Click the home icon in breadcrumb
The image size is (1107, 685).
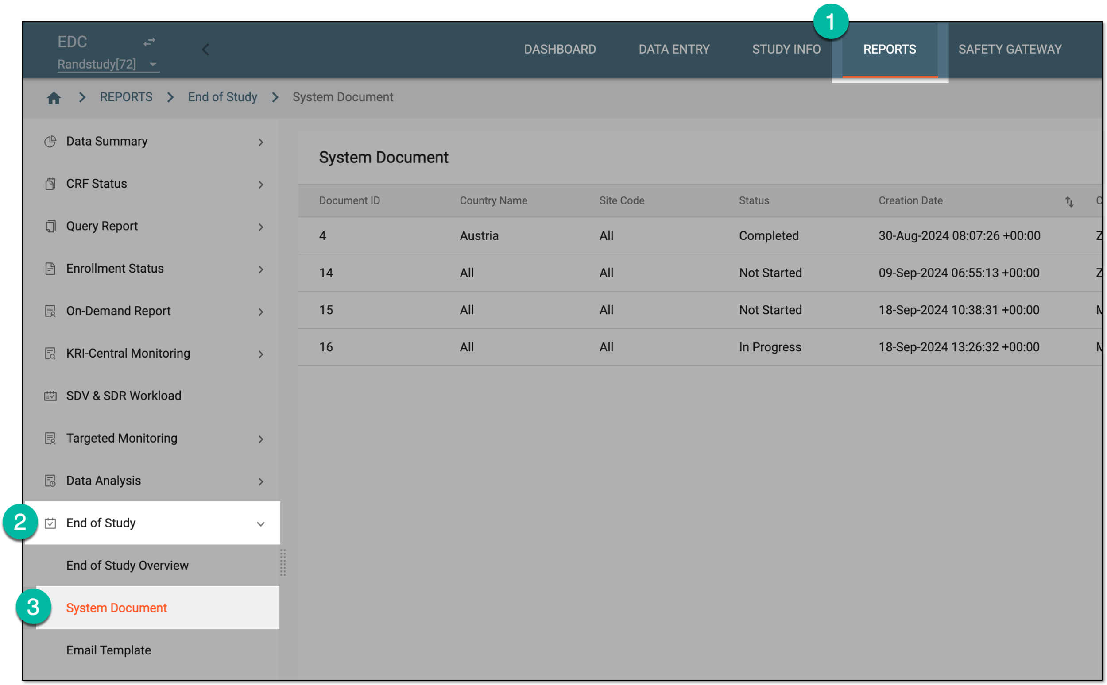(x=54, y=97)
